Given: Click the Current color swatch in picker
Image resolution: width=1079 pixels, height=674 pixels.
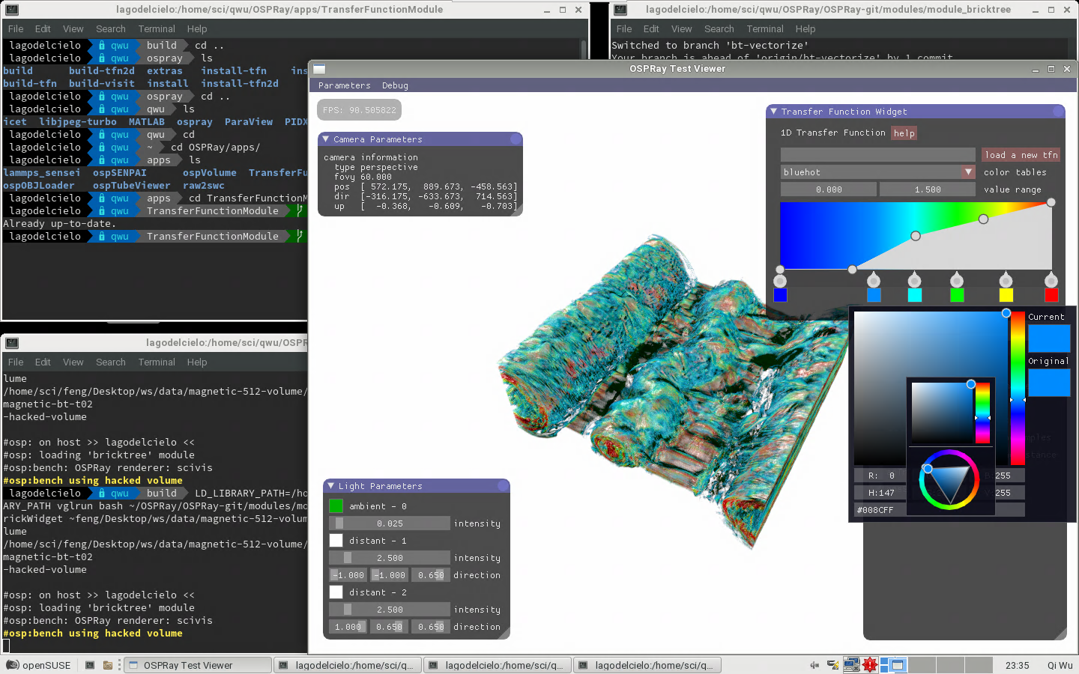Looking at the screenshot, I should 1049,338.
